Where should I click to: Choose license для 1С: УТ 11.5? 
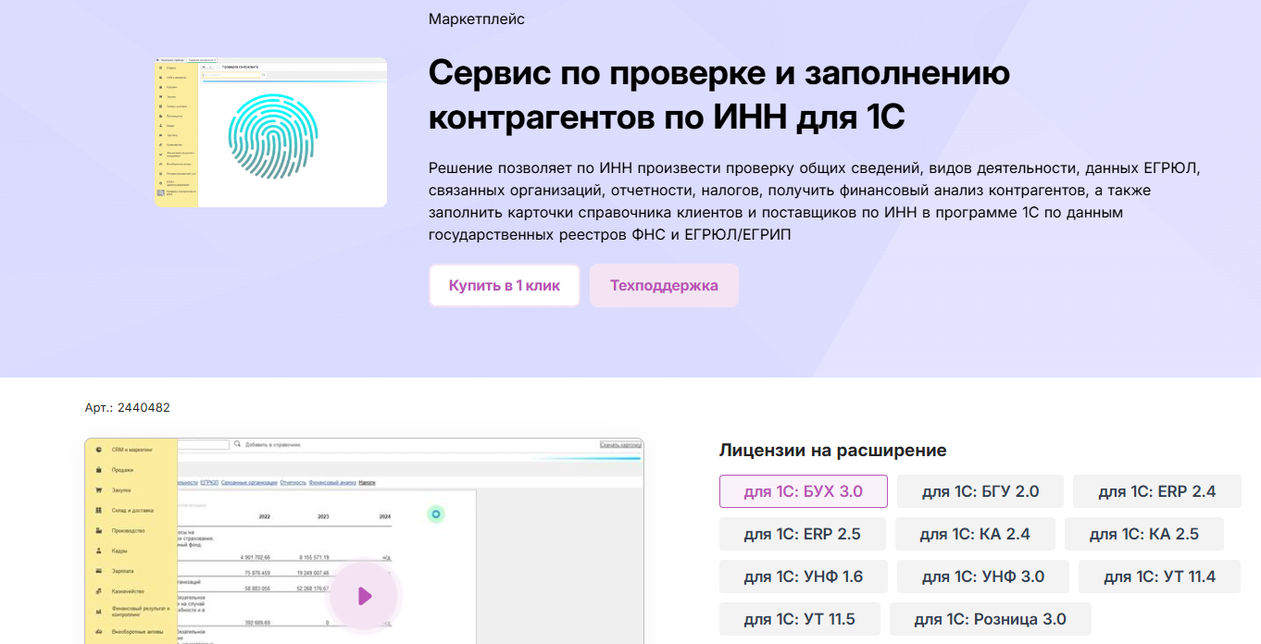click(x=800, y=619)
